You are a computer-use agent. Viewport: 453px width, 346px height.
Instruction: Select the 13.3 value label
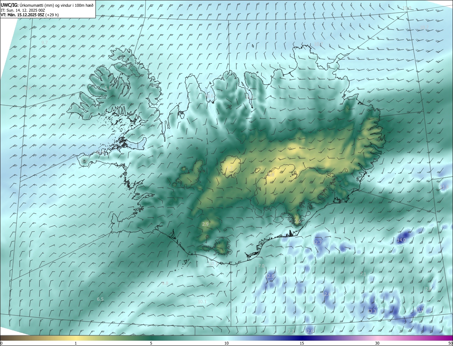(373, 311)
